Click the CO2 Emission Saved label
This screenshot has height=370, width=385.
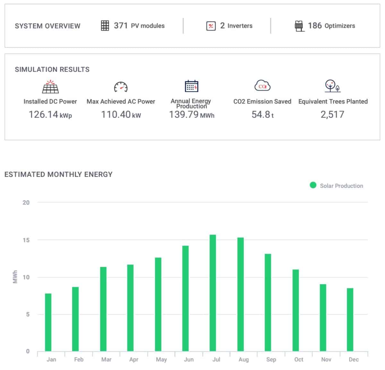tap(262, 101)
